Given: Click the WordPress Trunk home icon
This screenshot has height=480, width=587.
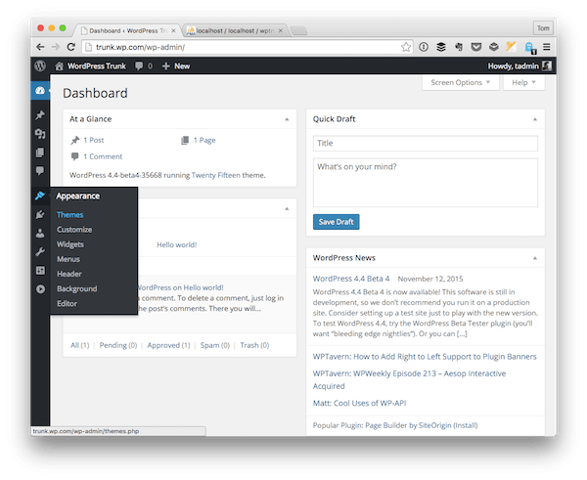Looking at the screenshot, I should [x=59, y=66].
